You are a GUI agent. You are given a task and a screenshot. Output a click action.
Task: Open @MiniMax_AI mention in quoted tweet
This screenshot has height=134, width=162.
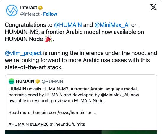[115, 95]
